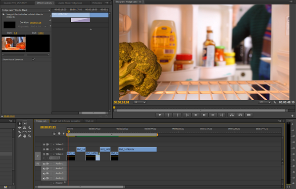Screen dimensions: 296x189
Task: Expand the Video 3 track
Action: click(53, 145)
